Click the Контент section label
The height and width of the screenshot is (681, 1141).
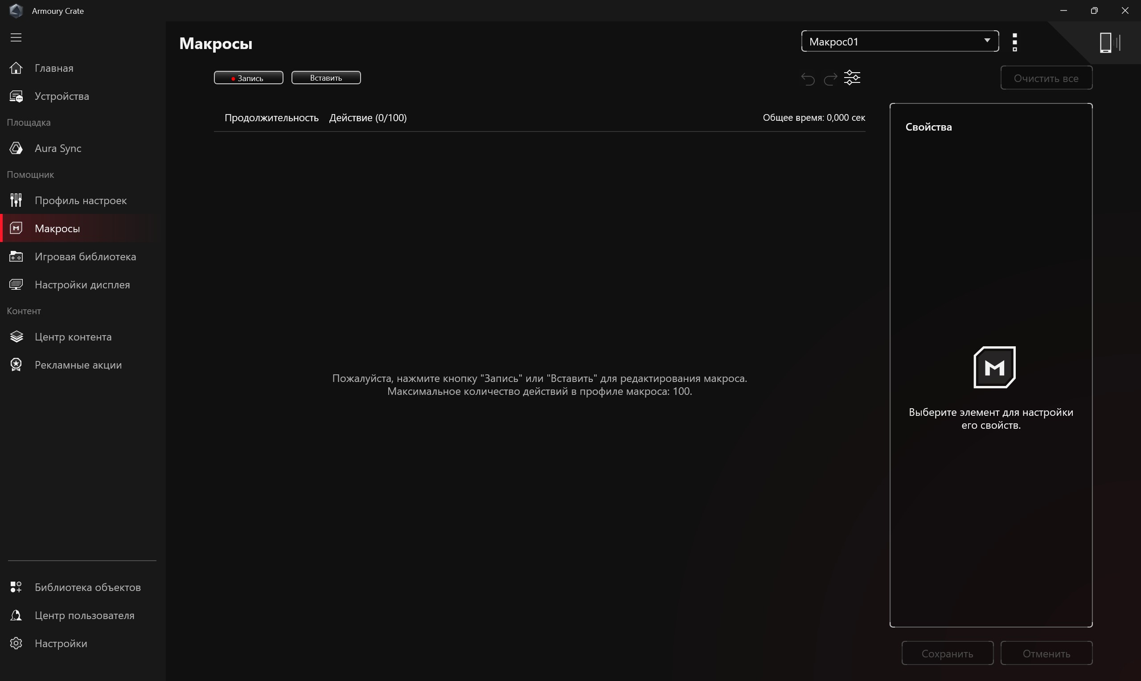(x=24, y=311)
